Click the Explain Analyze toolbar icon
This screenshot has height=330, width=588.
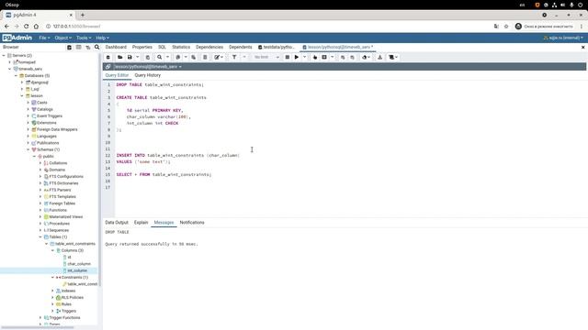pyautogui.click(x=324, y=57)
